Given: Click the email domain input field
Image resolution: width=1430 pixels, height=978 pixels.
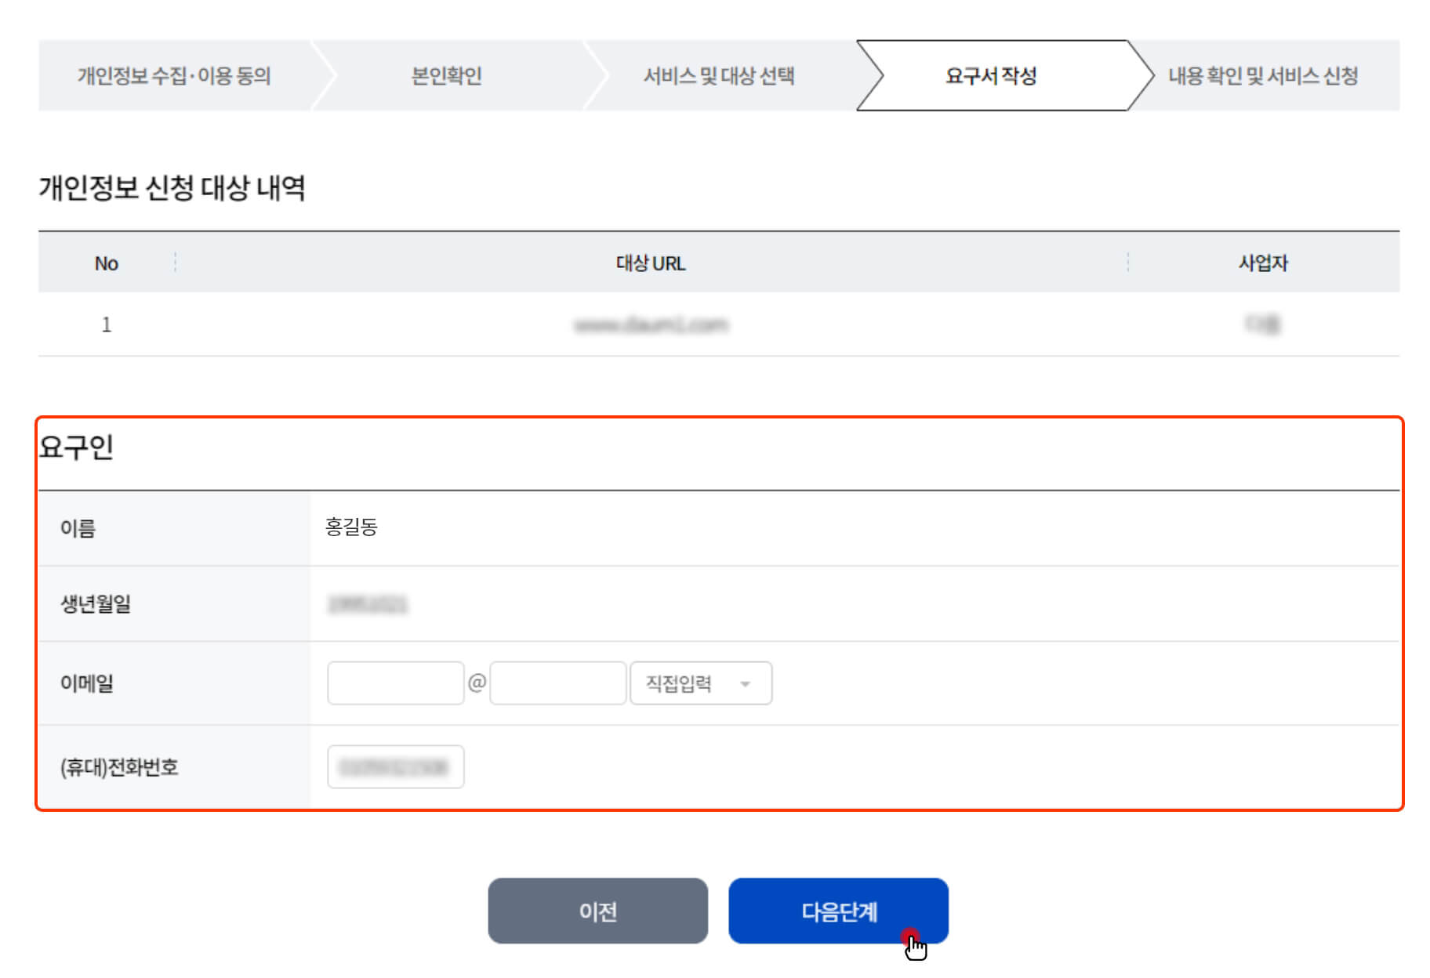Looking at the screenshot, I should tap(557, 683).
